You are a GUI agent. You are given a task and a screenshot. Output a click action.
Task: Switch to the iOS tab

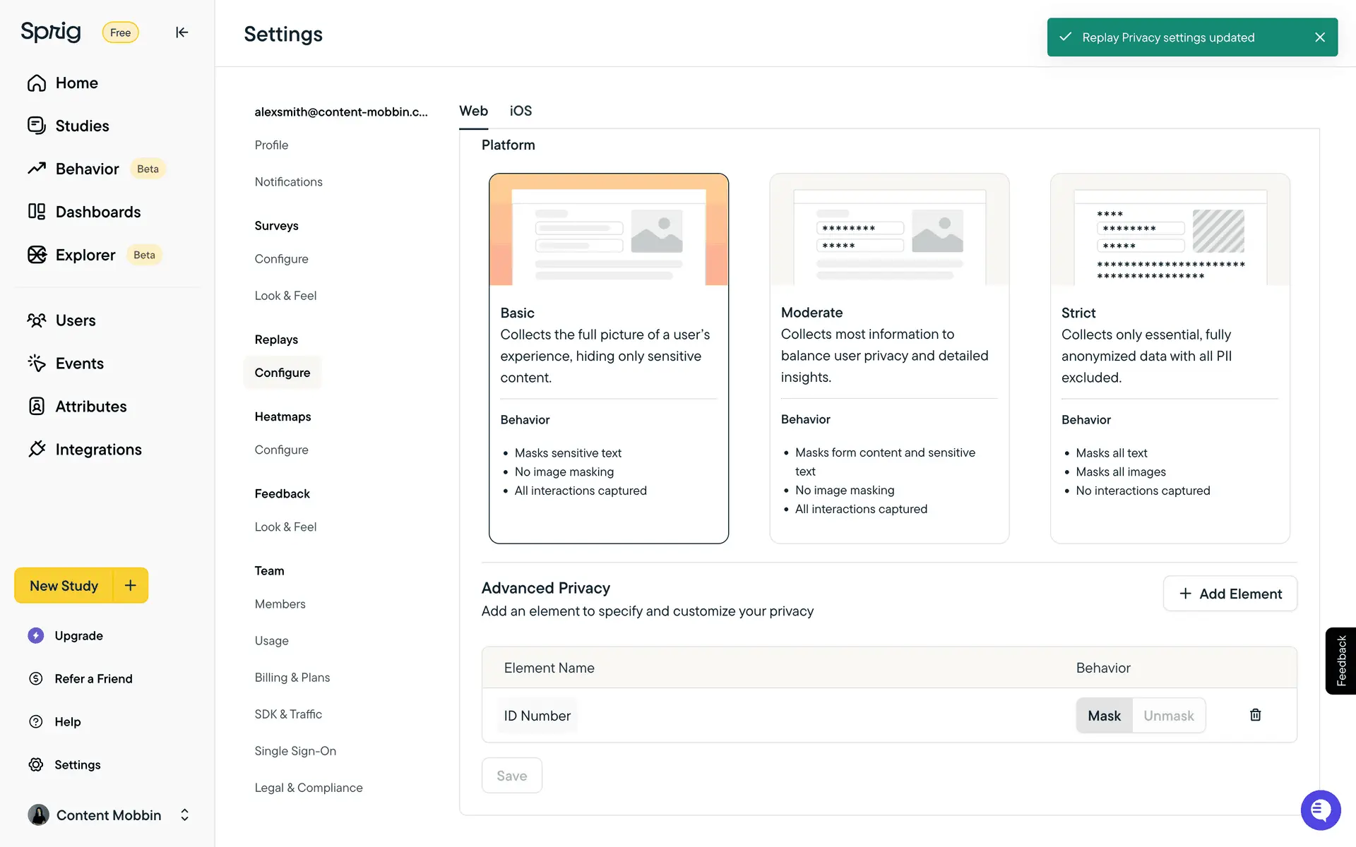tap(521, 111)
